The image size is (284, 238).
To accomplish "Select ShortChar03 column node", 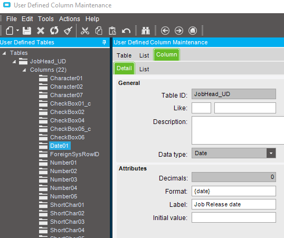I will click(x=67, y=222).
